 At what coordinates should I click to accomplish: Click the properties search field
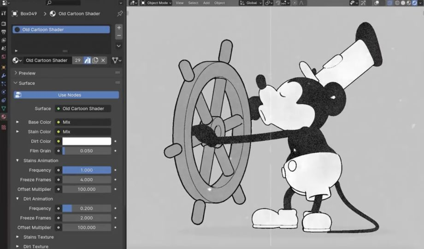(63, 3)
